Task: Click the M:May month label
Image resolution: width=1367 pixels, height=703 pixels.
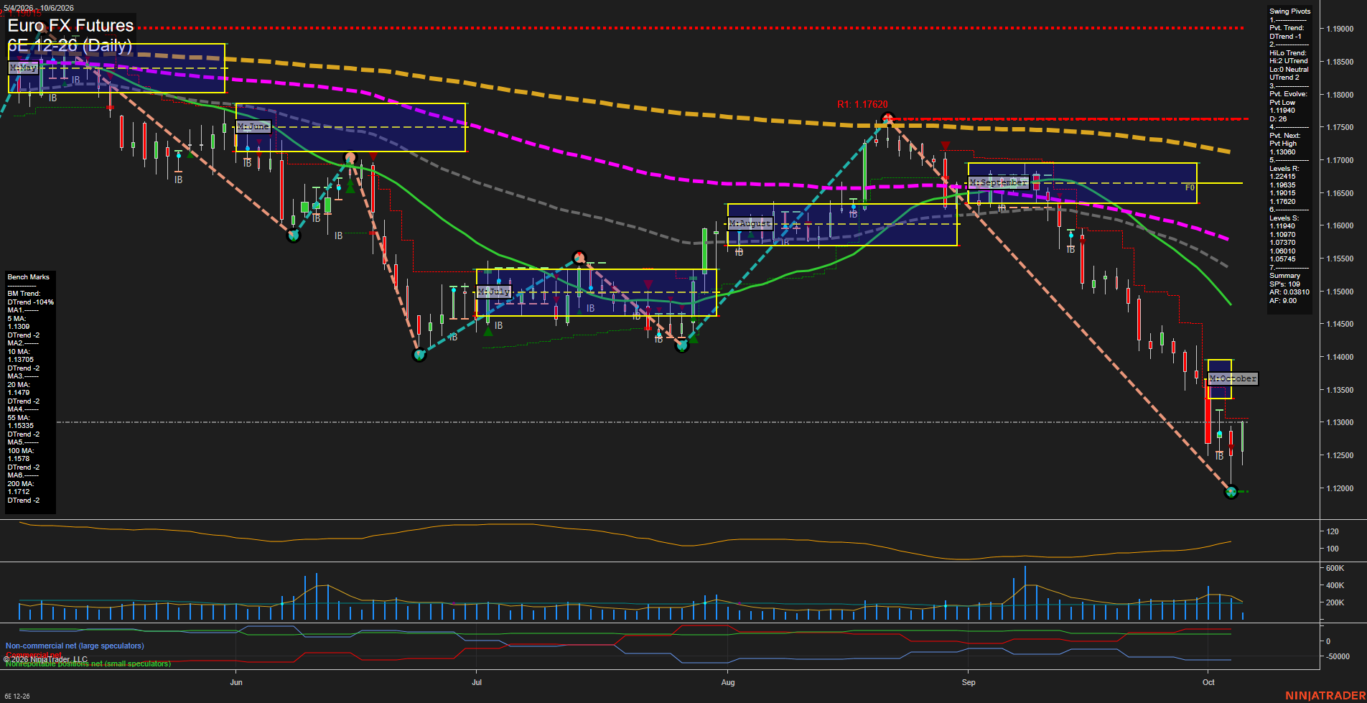Action: [23, 67]
